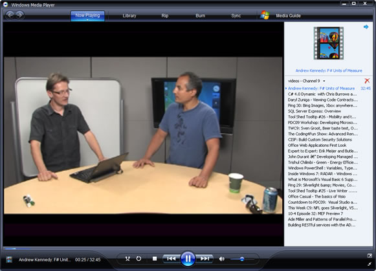Open the Now Playing tab
376x271 pixels.
pyautogui.click(x=87, y=16)
